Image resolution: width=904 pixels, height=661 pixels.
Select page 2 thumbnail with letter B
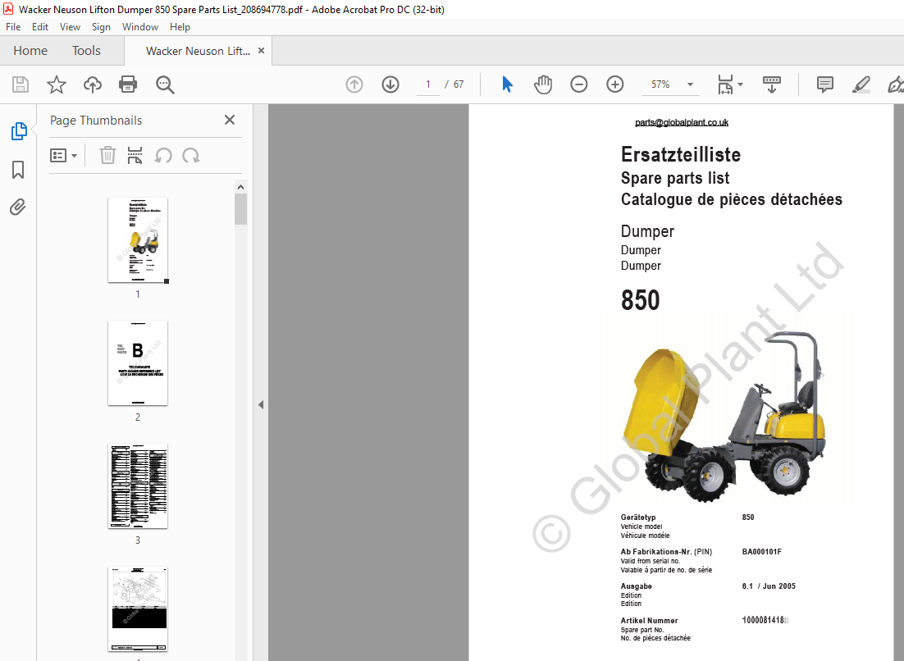(138, 363)
